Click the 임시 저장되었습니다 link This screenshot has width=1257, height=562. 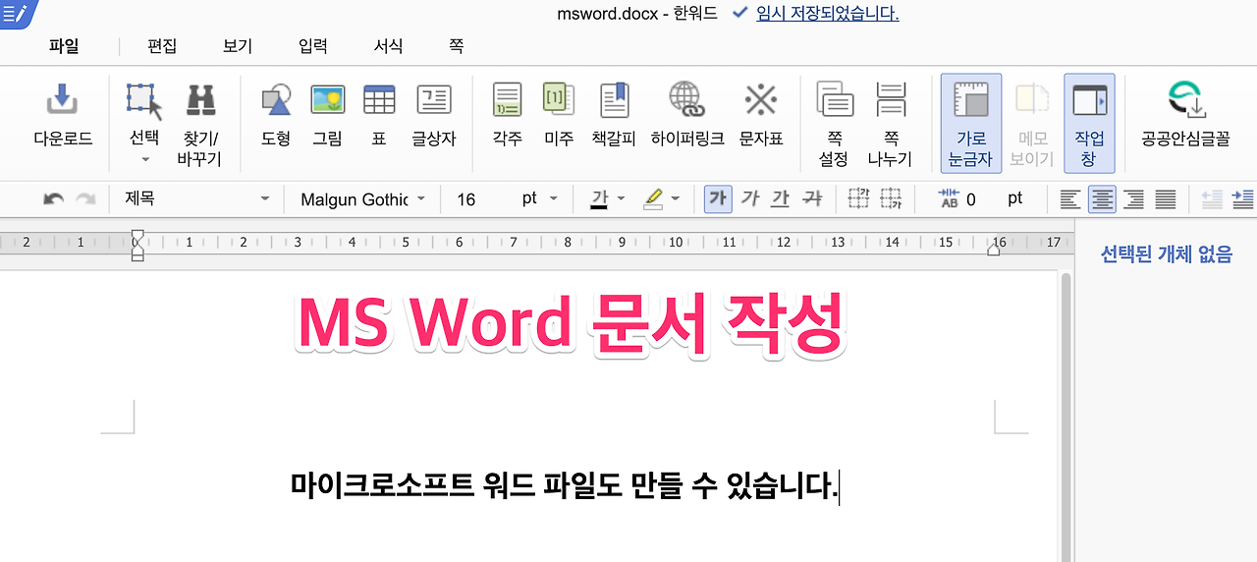click(828, 14)
